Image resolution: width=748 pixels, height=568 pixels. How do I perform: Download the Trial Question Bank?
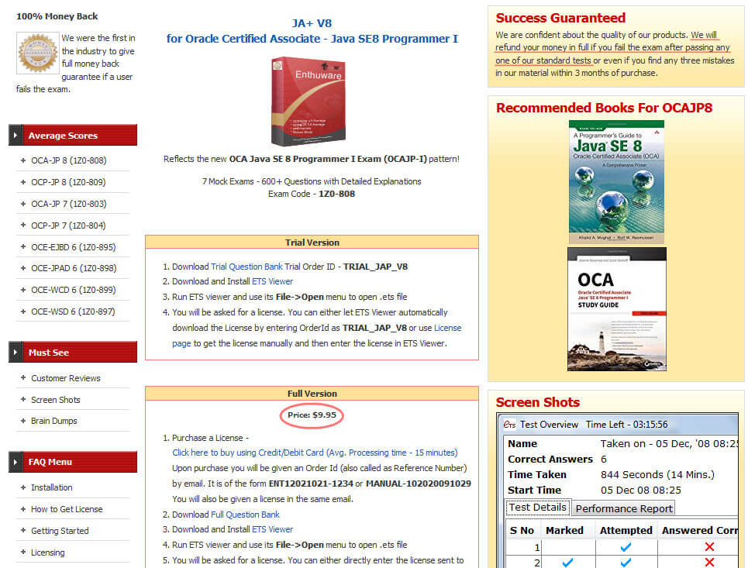246,267
